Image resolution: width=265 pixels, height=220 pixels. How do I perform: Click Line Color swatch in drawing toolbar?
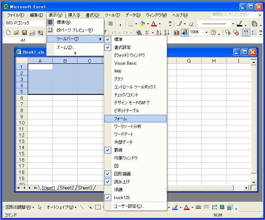pos(175,207)
